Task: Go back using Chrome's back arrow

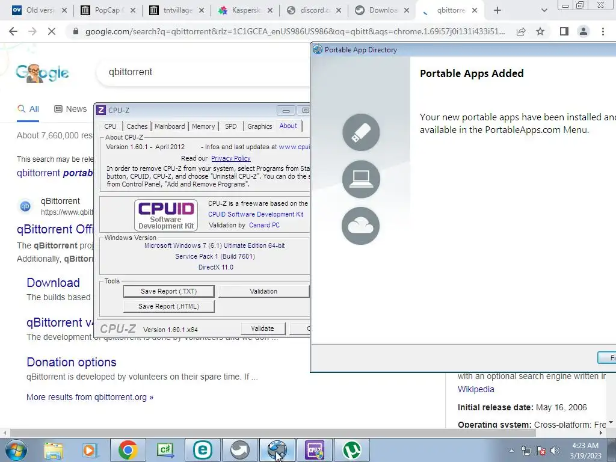Action: pos(13,31)
